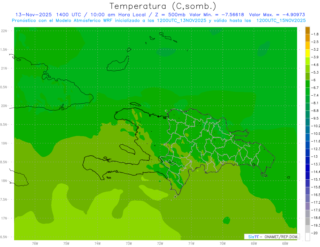Click the '-7.4' colorbar label
This screenshot has width=320, height=247.
(315, 95)
